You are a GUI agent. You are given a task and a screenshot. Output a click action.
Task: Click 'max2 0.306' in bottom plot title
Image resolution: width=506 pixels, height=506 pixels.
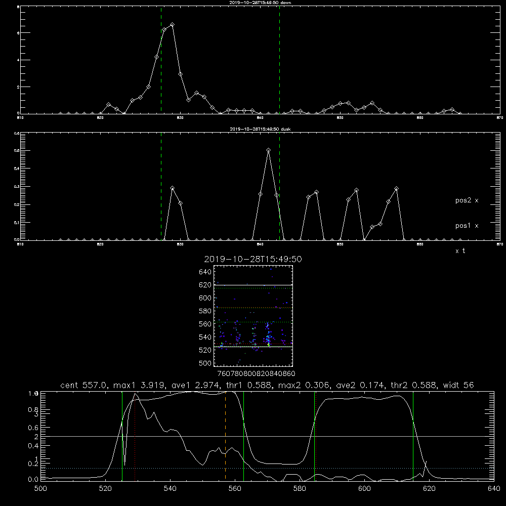coord(304,385)
